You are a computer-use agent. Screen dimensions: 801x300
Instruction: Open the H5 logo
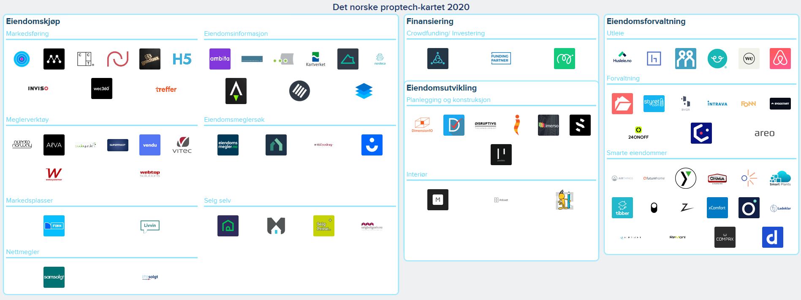click(182, 59)
